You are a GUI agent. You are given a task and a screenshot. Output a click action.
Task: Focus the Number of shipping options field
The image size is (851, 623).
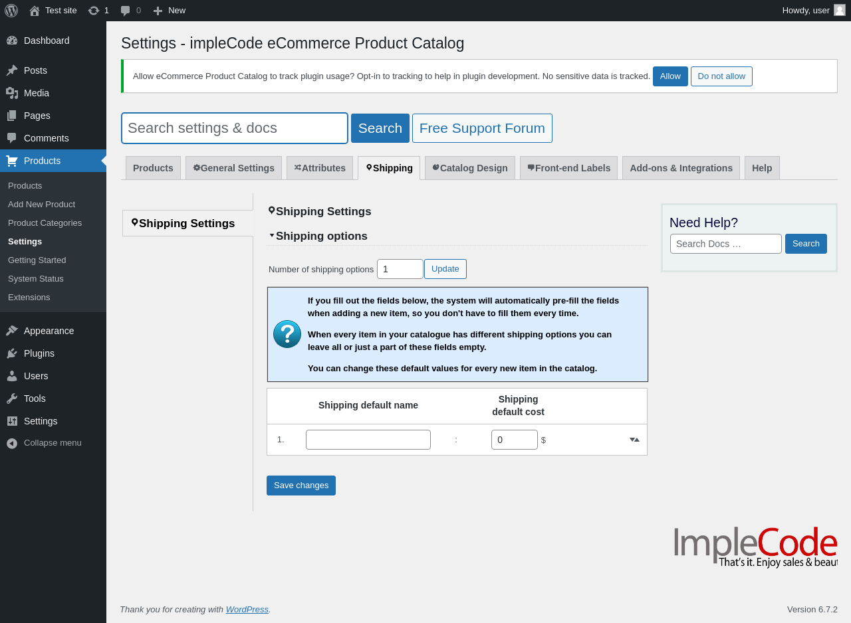coord(400,269)
